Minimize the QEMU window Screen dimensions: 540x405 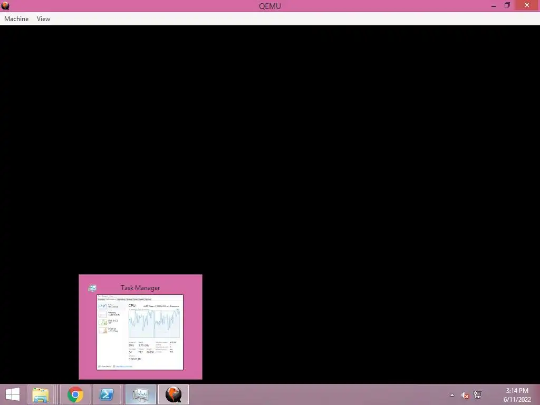click(x=494, y=5)
